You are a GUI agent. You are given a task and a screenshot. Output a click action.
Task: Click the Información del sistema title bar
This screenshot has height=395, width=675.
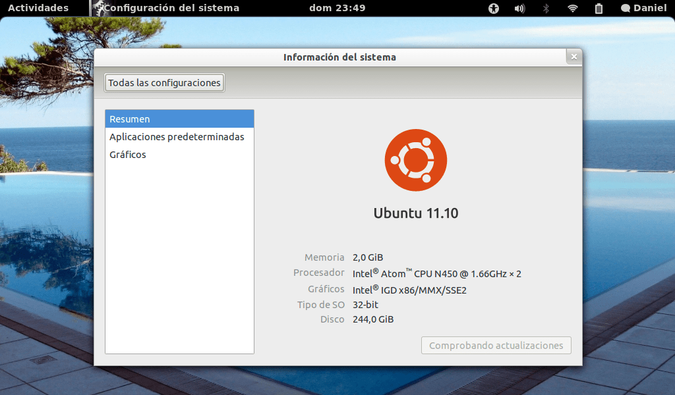(x=339, y=57)
